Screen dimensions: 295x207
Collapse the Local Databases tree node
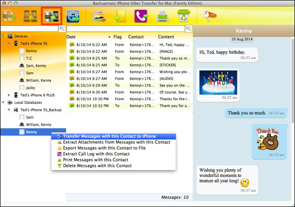[3, 102]
